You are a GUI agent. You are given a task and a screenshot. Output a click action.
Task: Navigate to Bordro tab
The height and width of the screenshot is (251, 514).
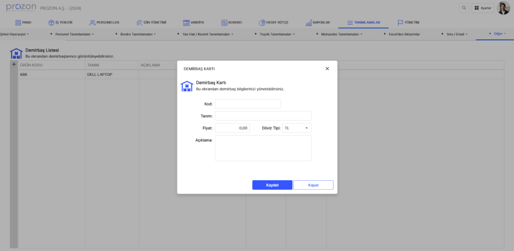click(x=232, y=23)
